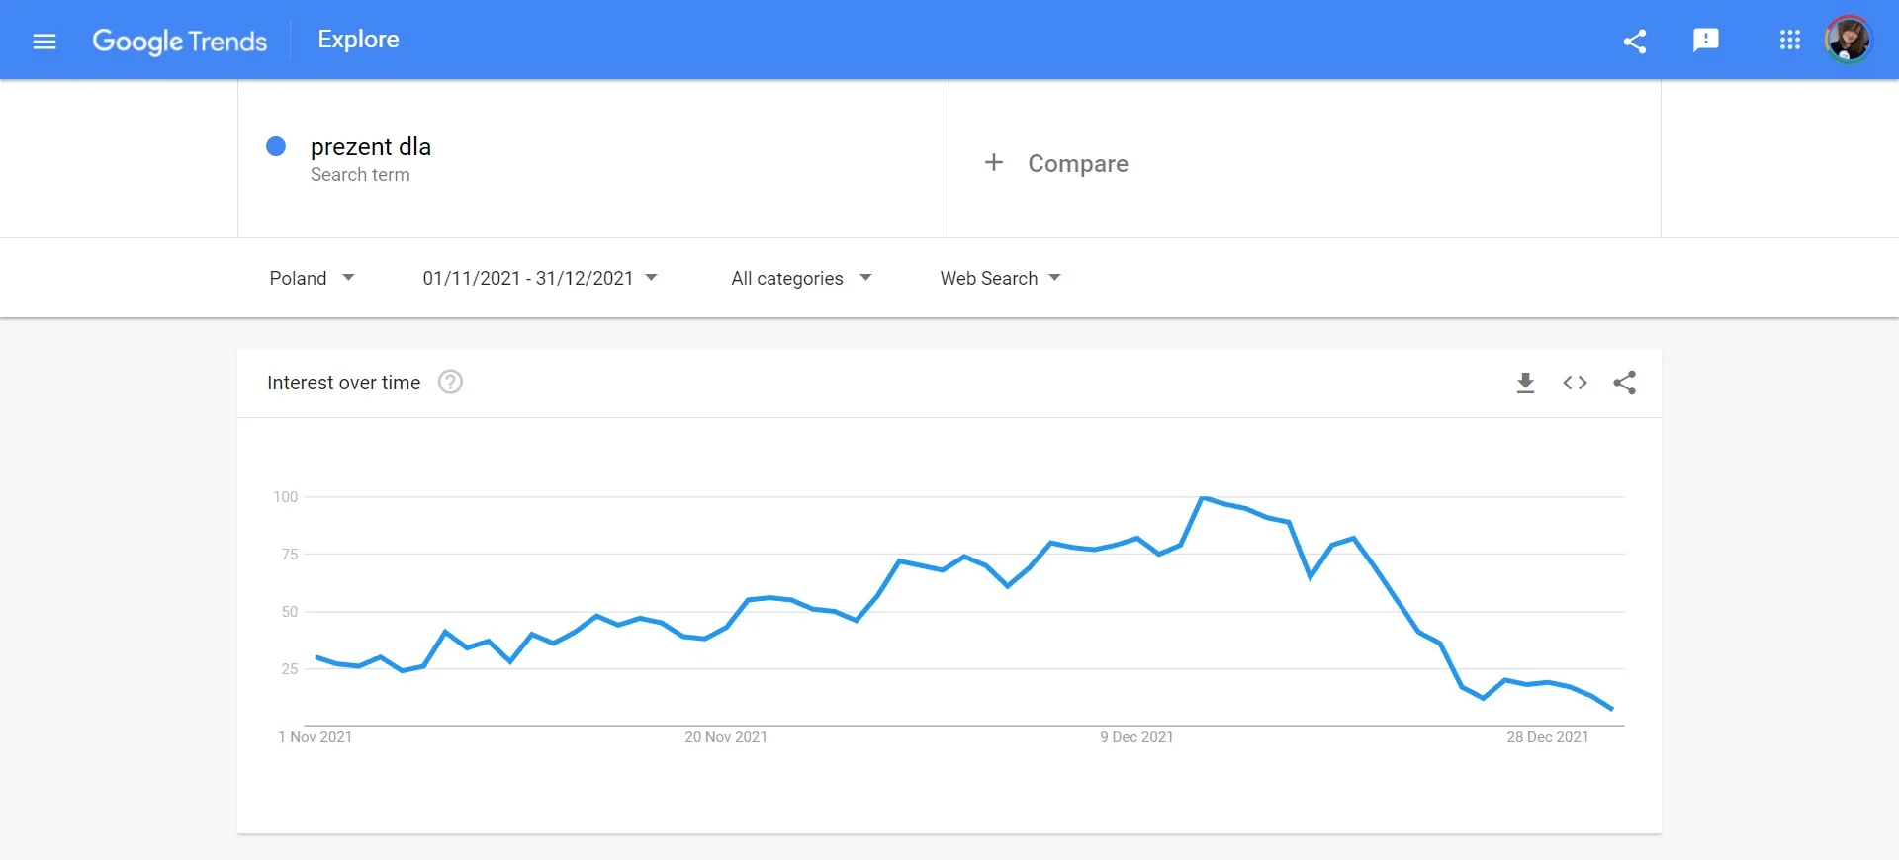Click the Explore header tab

click(358, 40)
